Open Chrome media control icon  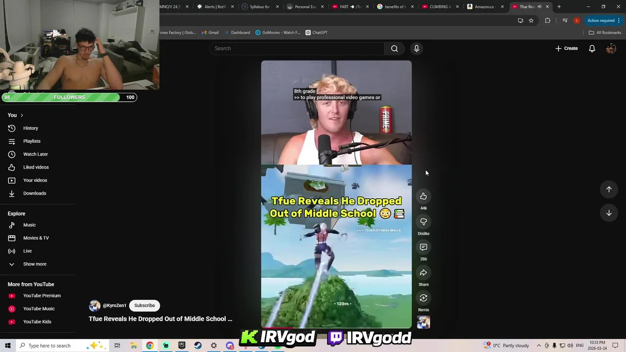pyautogui.click(x=565, y=21)
